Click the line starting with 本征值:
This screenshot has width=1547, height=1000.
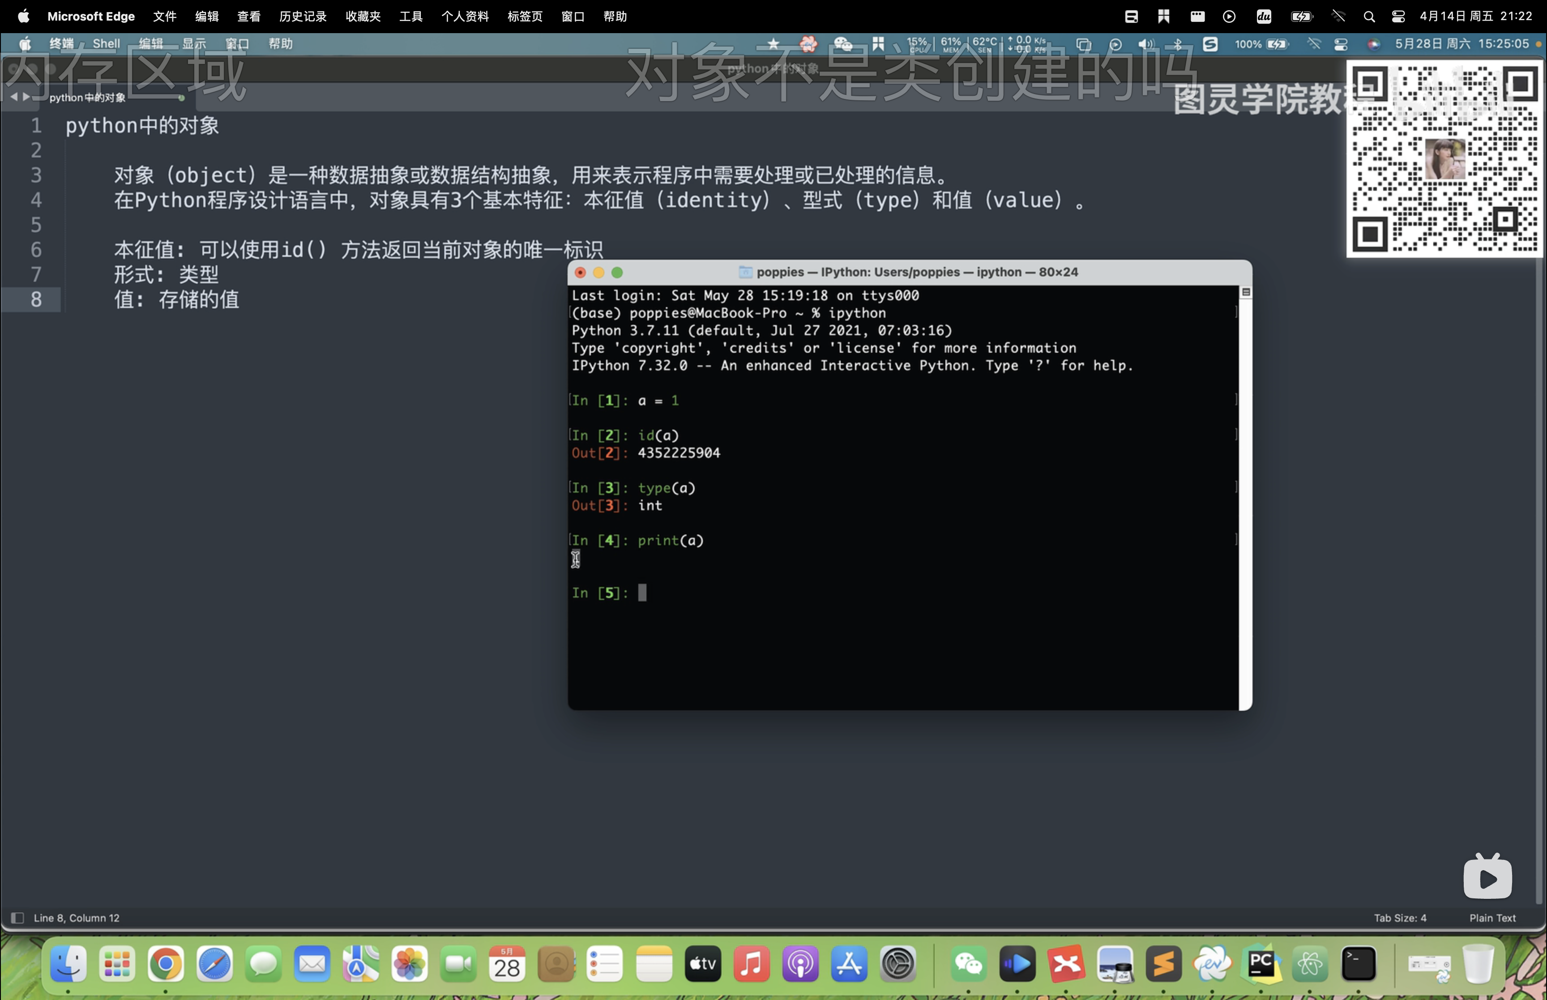(359, 249)
